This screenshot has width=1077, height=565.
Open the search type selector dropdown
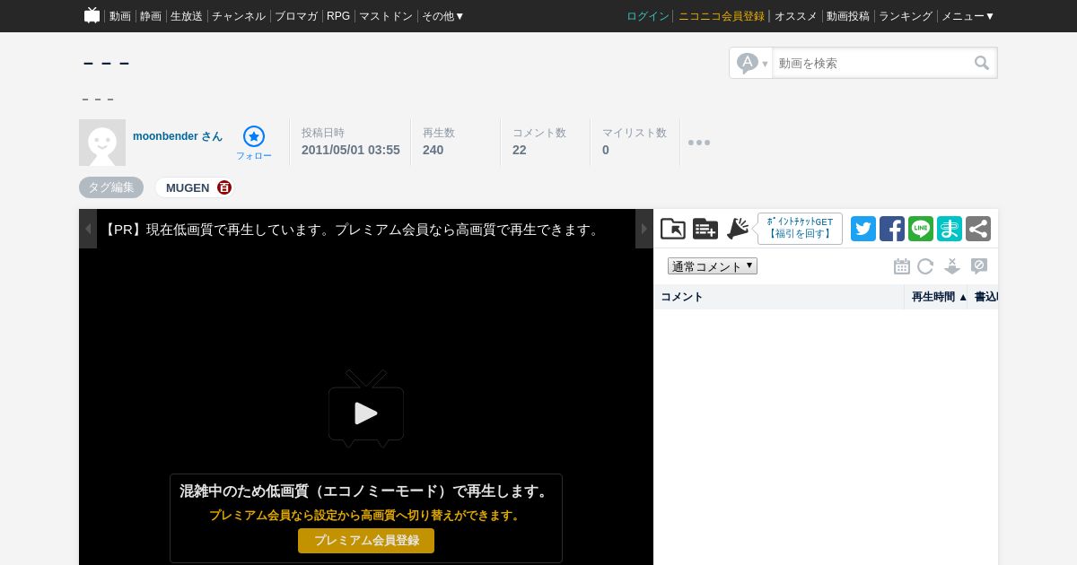[x=752, y=63]
